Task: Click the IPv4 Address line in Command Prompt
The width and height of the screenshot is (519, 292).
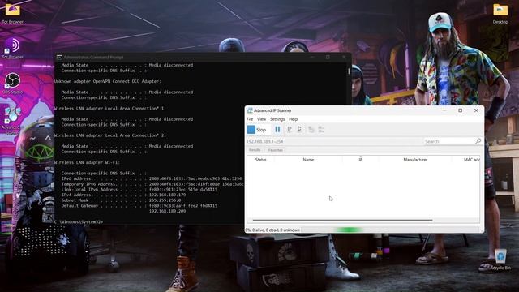Action: tap(123, 195)
